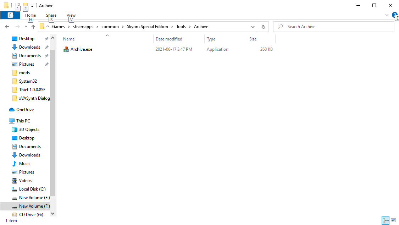Viewport: 399px width, 225px height.
Task: Click the Archive breadcrumb
Action: coord(201,27)
